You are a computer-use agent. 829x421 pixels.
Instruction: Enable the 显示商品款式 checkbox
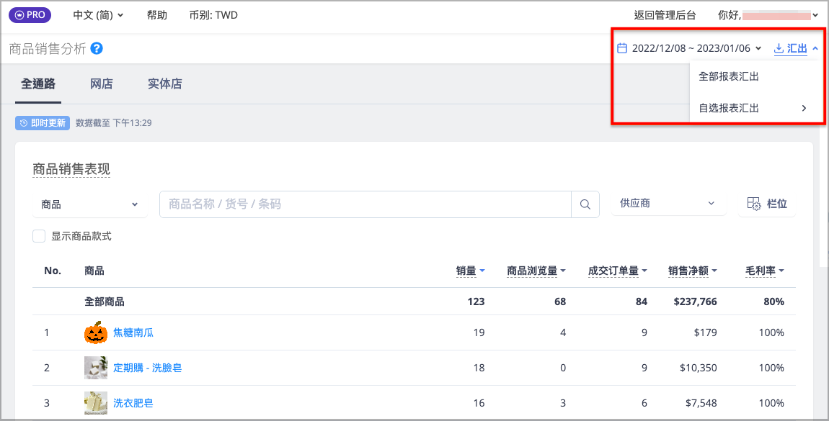point(39,236)
